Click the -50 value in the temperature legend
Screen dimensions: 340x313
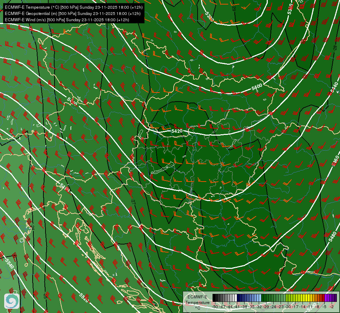pos(215,307)
